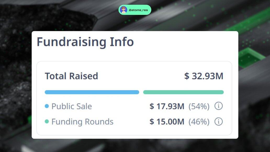Click the Funding Rounds info icon
The height and width of the screenshot is (152, 270).
(218, 122)
